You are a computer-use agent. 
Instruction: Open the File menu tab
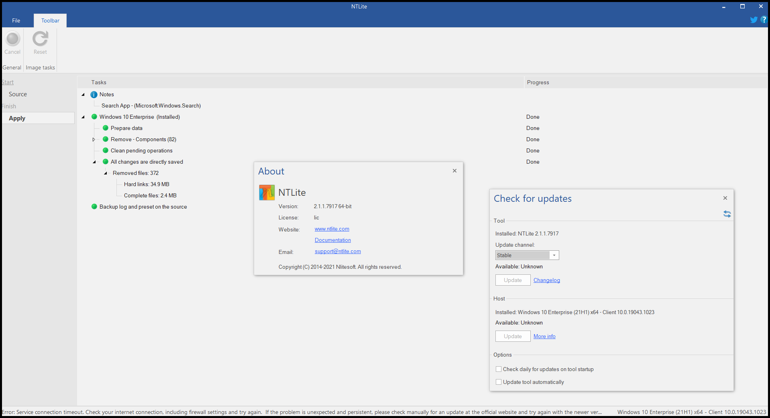[x=16, y=20]
